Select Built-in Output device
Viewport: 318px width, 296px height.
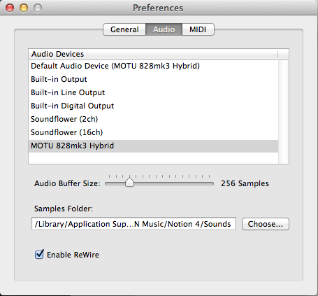click(x=153, y=79)
